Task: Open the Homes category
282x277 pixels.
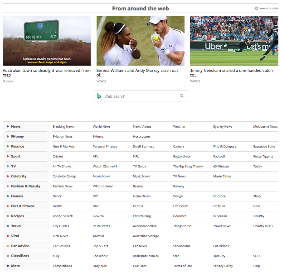Action: (x=17, y=196)
